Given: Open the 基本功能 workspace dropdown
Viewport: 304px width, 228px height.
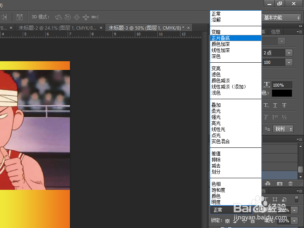Looking at the screenshot, I should [282, 17].
